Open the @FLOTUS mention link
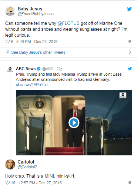The width and height of the screenshot is (137, 188). 68,23
